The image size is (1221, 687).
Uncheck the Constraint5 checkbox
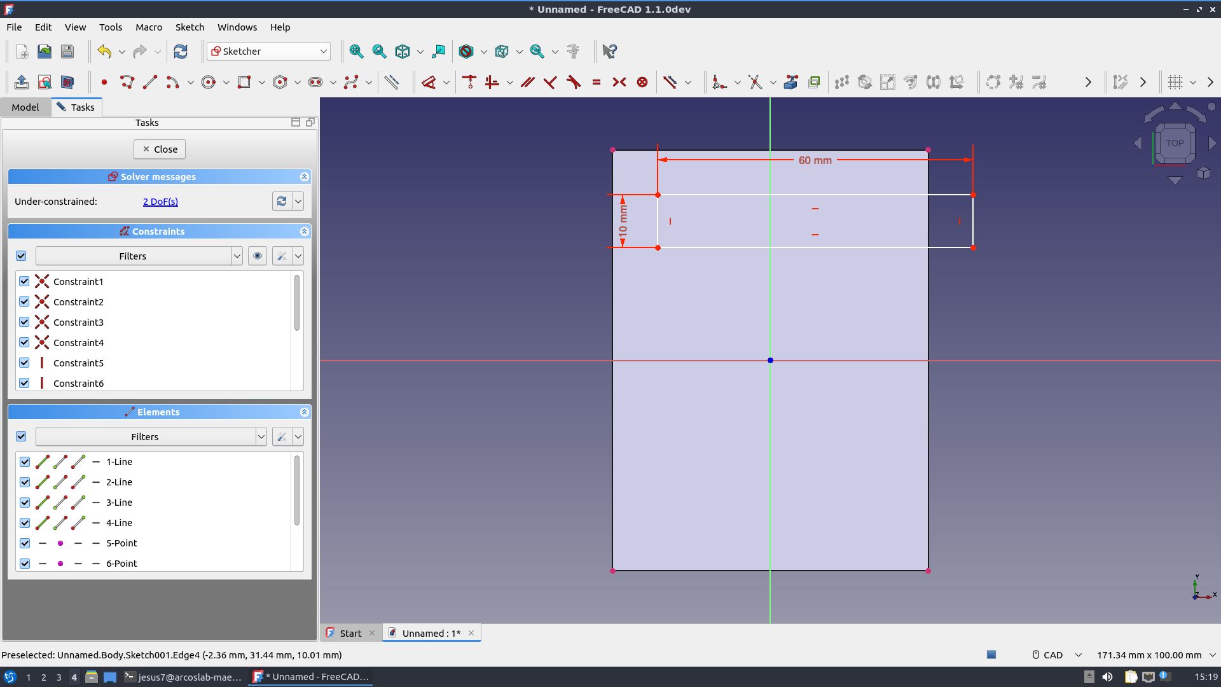[x=24, y=363]
